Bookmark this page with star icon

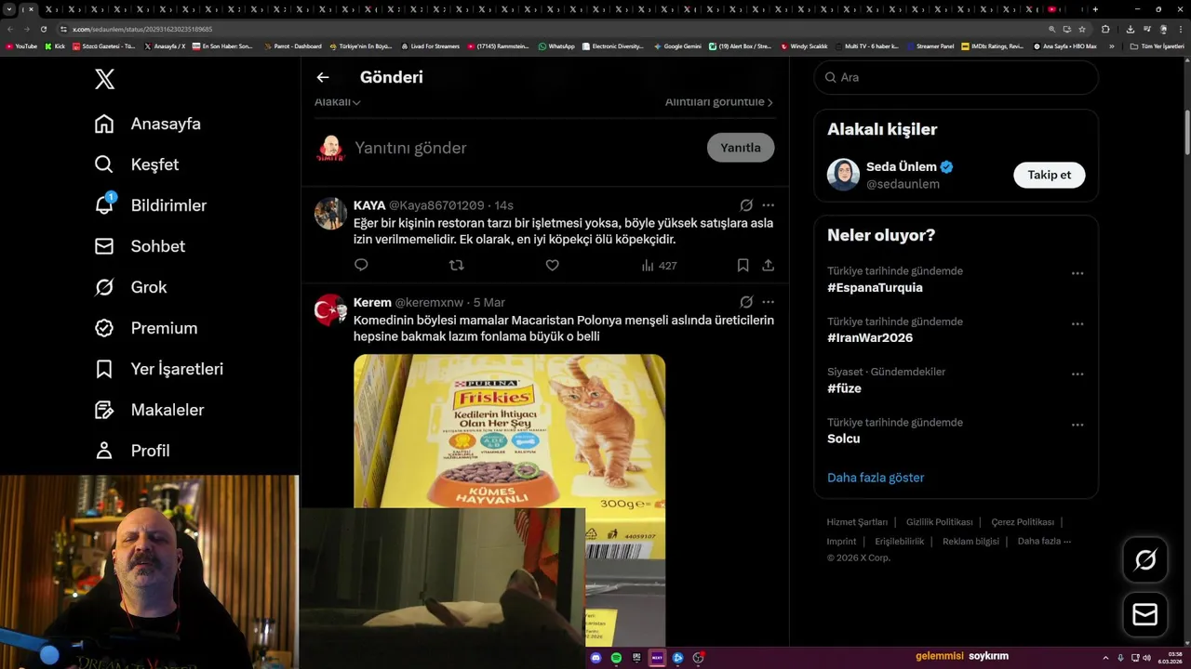[1082, 29]
